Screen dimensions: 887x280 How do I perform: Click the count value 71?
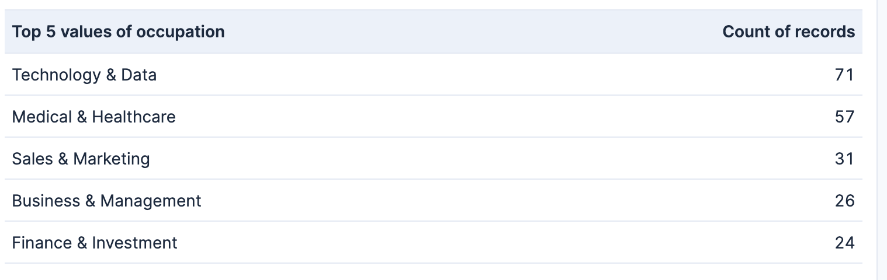(845, 75)
